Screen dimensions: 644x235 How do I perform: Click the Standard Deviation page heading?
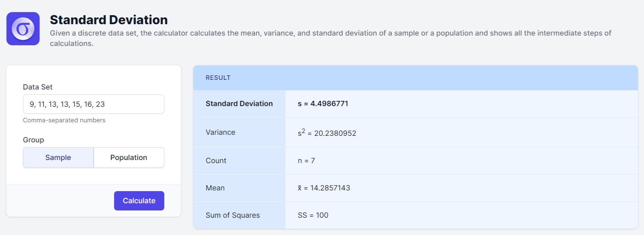(109, 20)
